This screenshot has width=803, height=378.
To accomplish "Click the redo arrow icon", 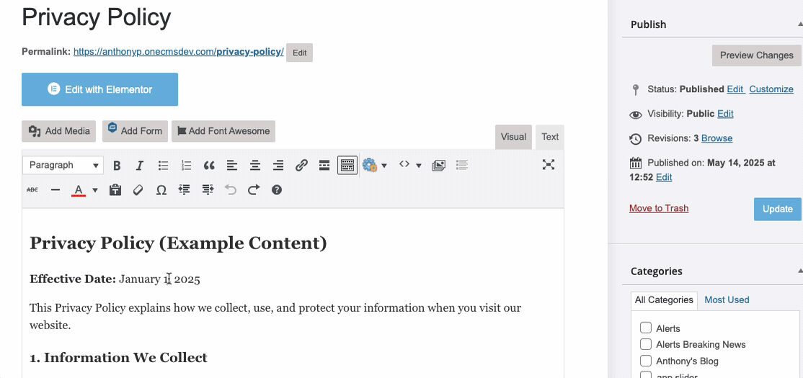I will (254, 190).
